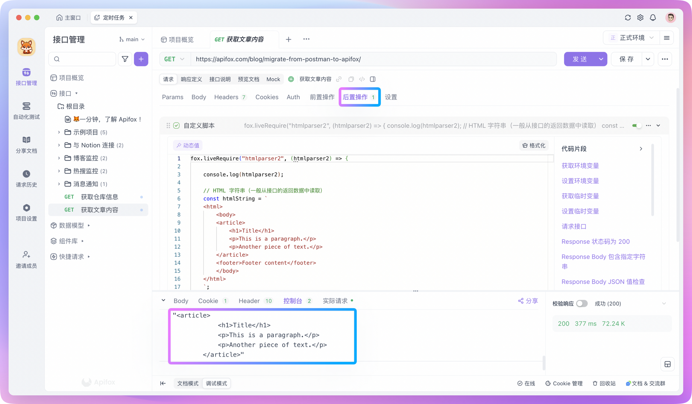Open 接口管理 in left sidebar
The height and width of the screenshot is (404, 692).
pyautogui.click(x=26, y=77)
